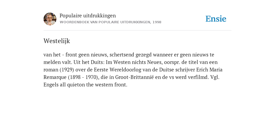Click the publication year (1929)
The width and height of the screenshot is (275, 137).
pos(67,70)
